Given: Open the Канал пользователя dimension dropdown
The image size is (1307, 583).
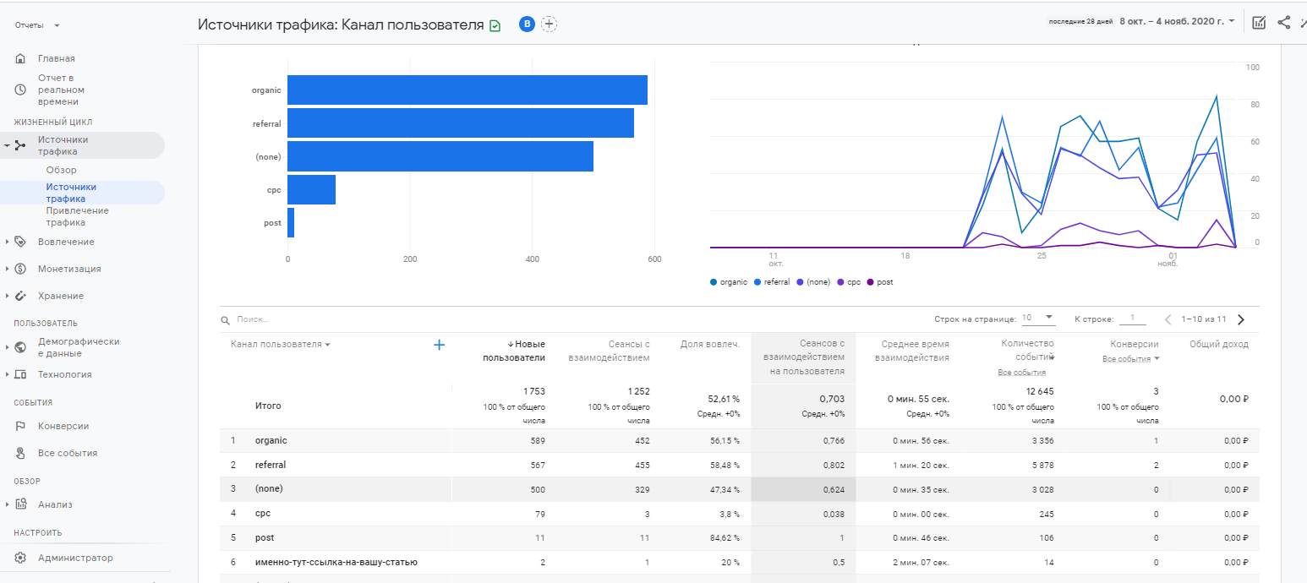Looking at the screenshot, I should click(280, 345).
